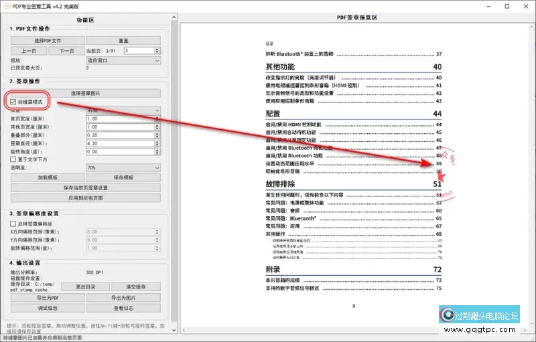The image size is (536, 342).
Task: Click the 调试信息 button
Action: (48, 309)
